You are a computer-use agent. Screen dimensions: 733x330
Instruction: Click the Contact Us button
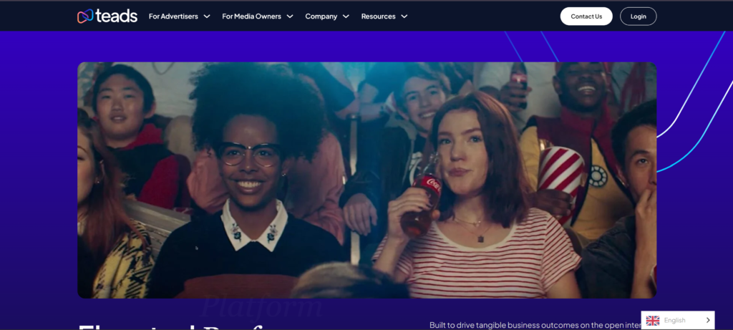pyautogui.click(x=586, y=16)
